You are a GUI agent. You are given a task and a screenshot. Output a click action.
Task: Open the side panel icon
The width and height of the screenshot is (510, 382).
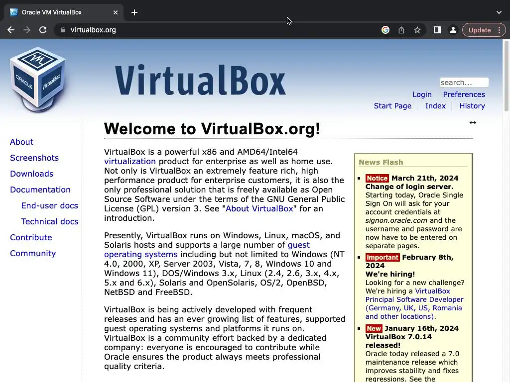pos(437,30)
